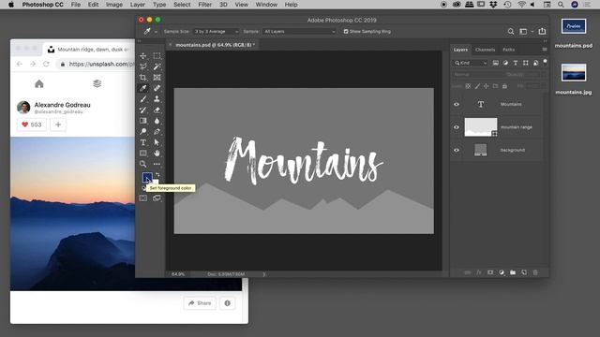Open the layer Kind filter dropdown
600x337 pixels.
coord(471,63)
